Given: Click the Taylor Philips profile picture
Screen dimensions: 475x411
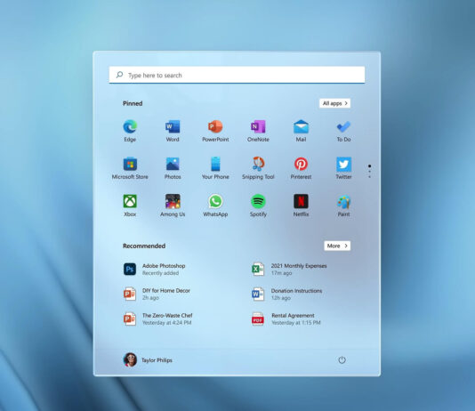Looking at the screenshot, I should click(x=130, y=359).
